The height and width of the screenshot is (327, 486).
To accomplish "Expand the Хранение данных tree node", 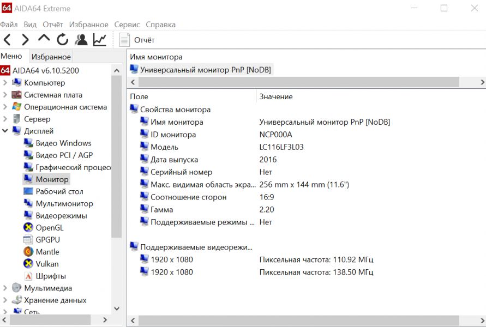I will pyautogui.click(x=5, y=300).
